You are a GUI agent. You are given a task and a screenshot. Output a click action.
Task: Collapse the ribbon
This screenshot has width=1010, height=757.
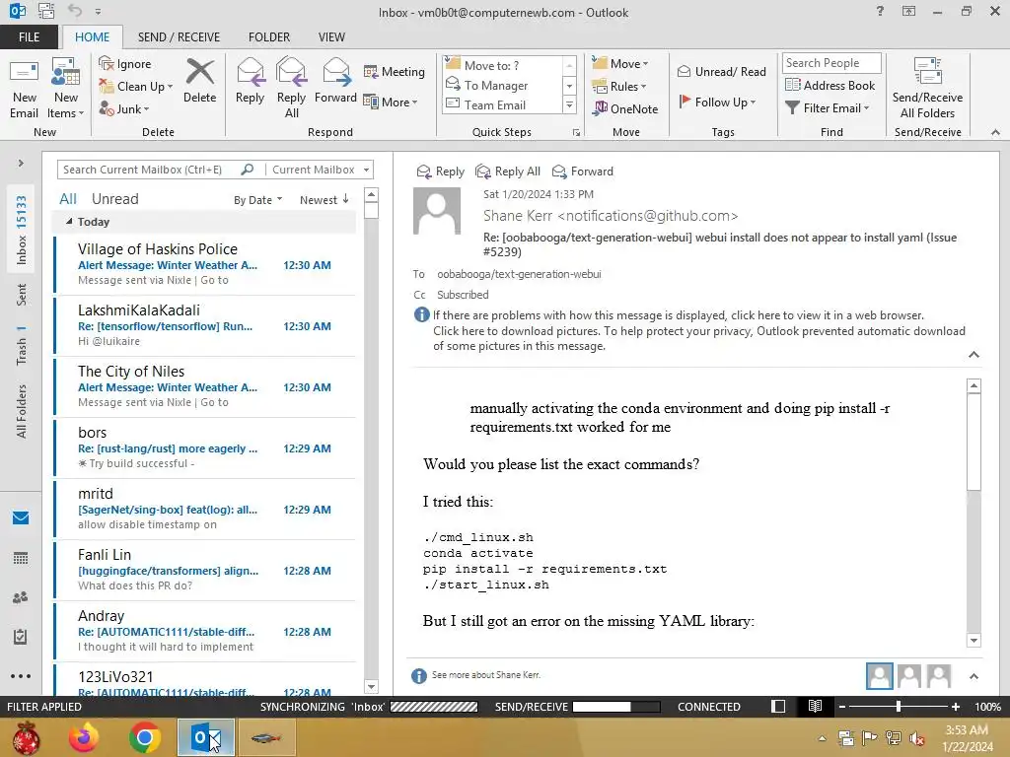point(995,132)
